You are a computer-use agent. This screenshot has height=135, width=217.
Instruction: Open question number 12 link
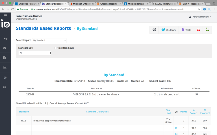click(x=176, y=128)
